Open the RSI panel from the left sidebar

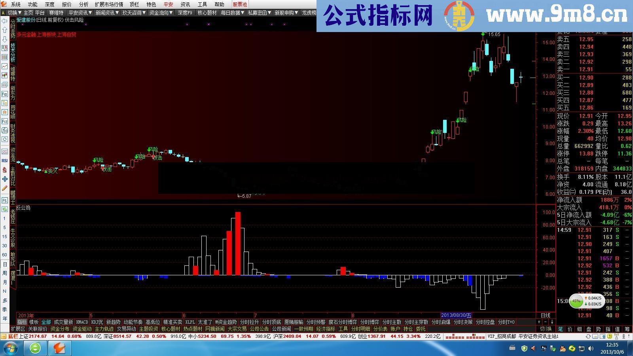(4, 161)
